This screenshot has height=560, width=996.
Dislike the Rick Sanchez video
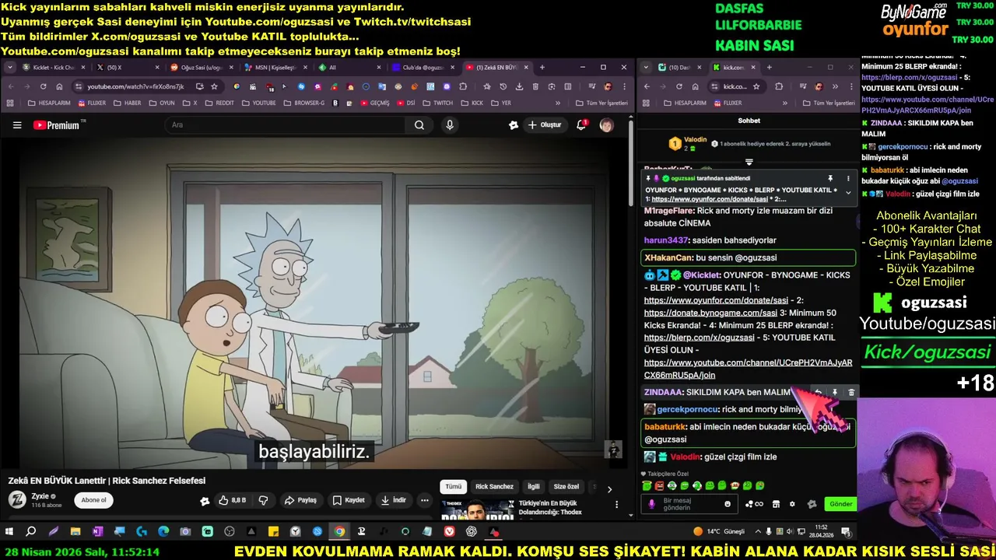[x=263, y=500]
